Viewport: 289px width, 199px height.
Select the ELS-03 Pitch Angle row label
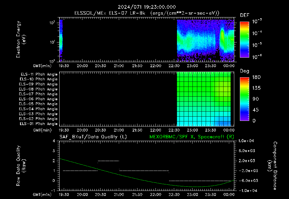coord(38,114)
